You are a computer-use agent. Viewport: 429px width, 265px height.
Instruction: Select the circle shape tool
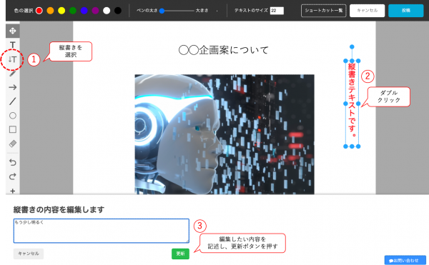tap(13, 116)
